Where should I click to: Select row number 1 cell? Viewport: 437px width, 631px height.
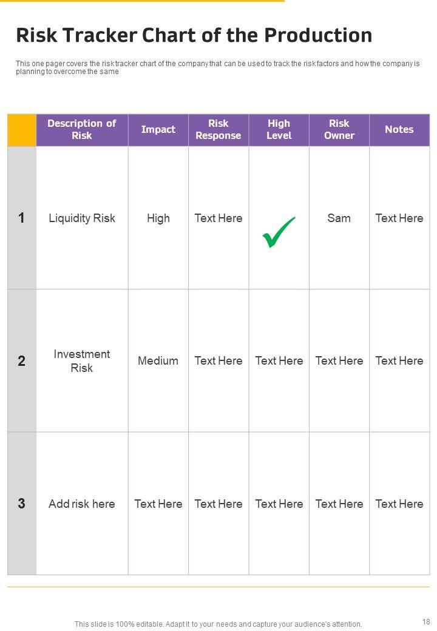click(x=22, y=218)
